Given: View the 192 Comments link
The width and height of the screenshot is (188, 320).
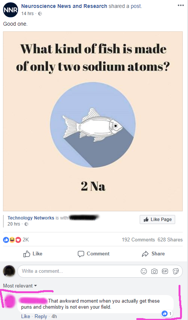Looking at the screenshot, I should pos(138,240).
